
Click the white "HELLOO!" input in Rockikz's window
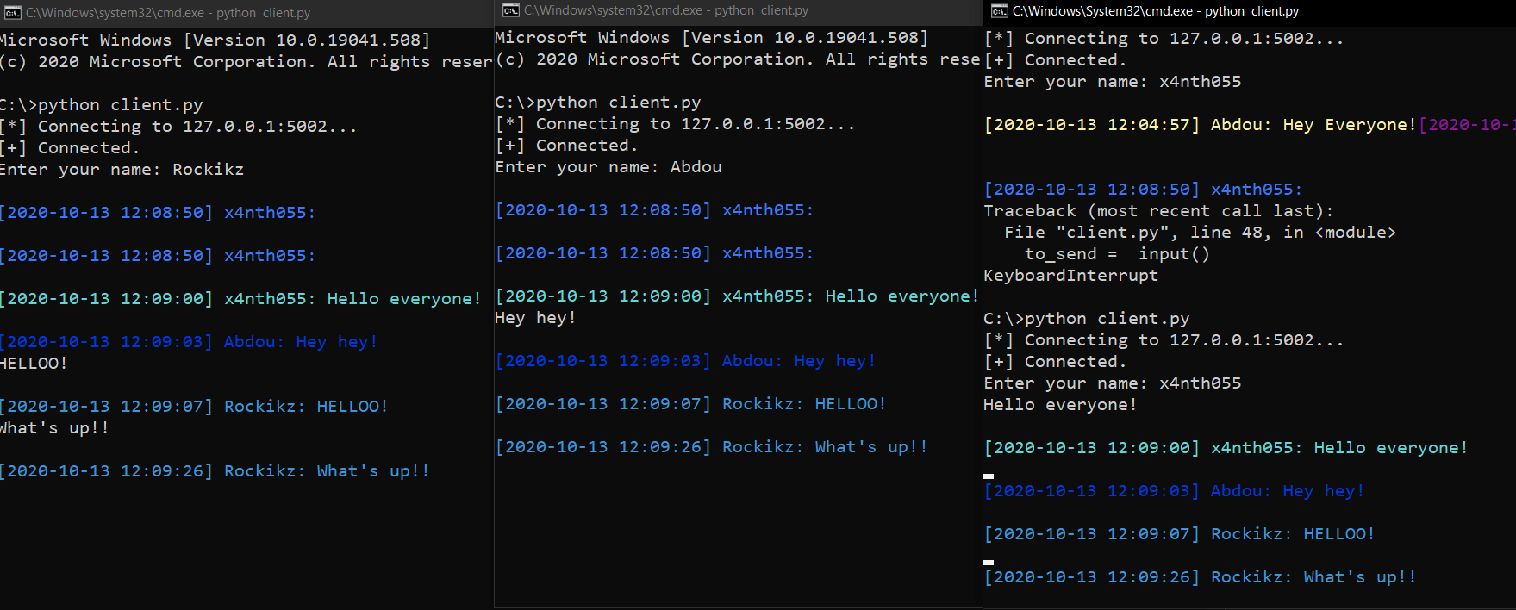[34, 364]
